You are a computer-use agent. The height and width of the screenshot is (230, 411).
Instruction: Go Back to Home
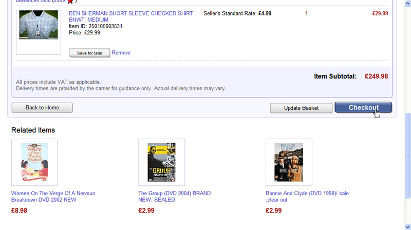click(x=42, y=108)
